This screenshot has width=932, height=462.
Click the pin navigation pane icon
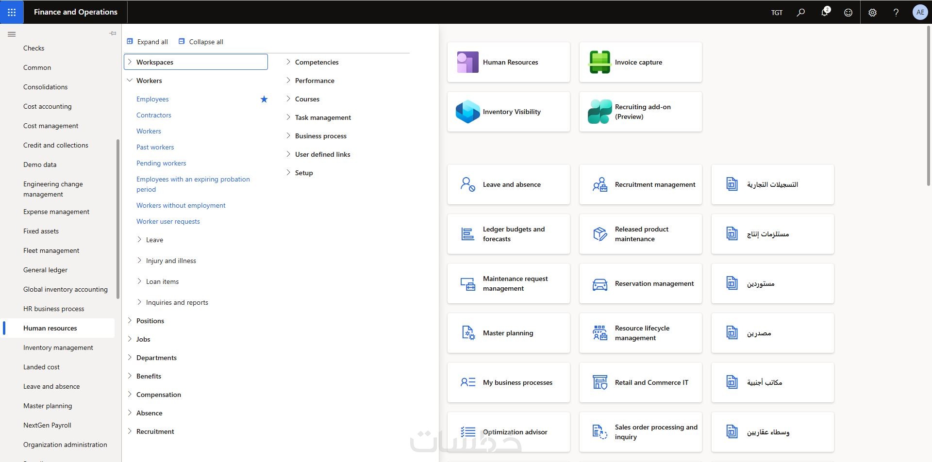pyautogui.click(x=113, y=33)
